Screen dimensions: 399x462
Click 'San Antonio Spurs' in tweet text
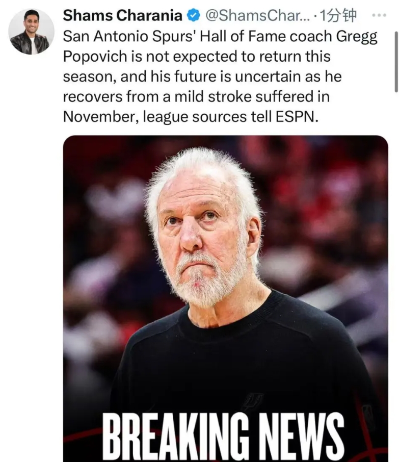click(129, 37)
